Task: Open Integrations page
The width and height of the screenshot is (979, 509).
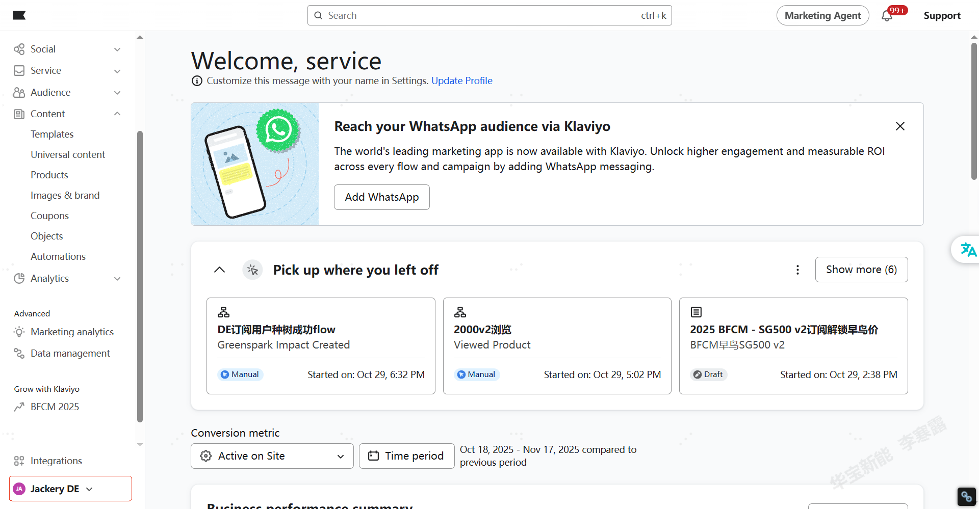Action: click(56, 461)
